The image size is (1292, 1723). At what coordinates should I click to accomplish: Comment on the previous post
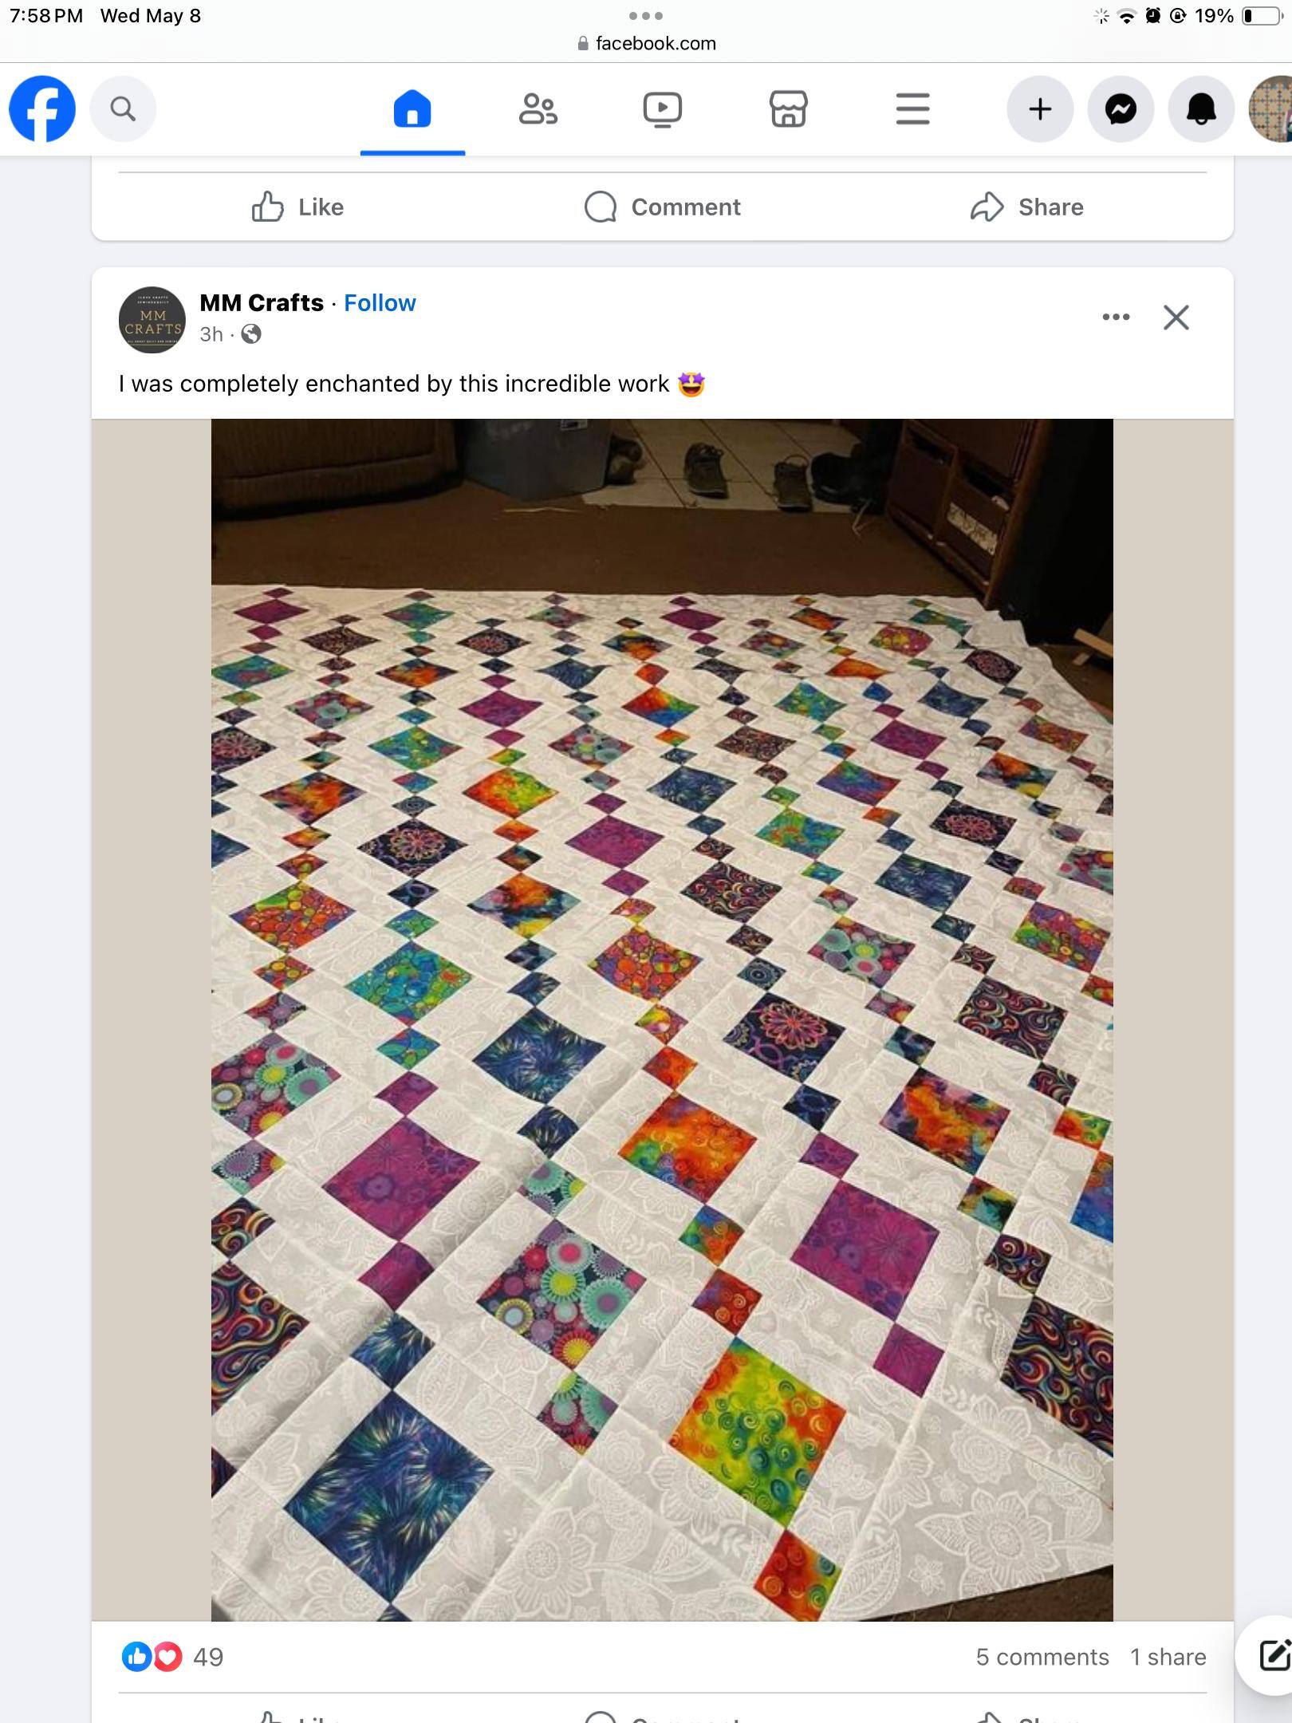coord(663,207)
